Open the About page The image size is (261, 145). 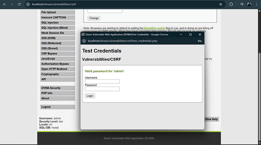click(x=57, y=98)
